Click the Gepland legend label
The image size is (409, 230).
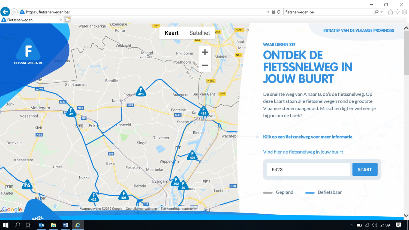pos(284,192)
